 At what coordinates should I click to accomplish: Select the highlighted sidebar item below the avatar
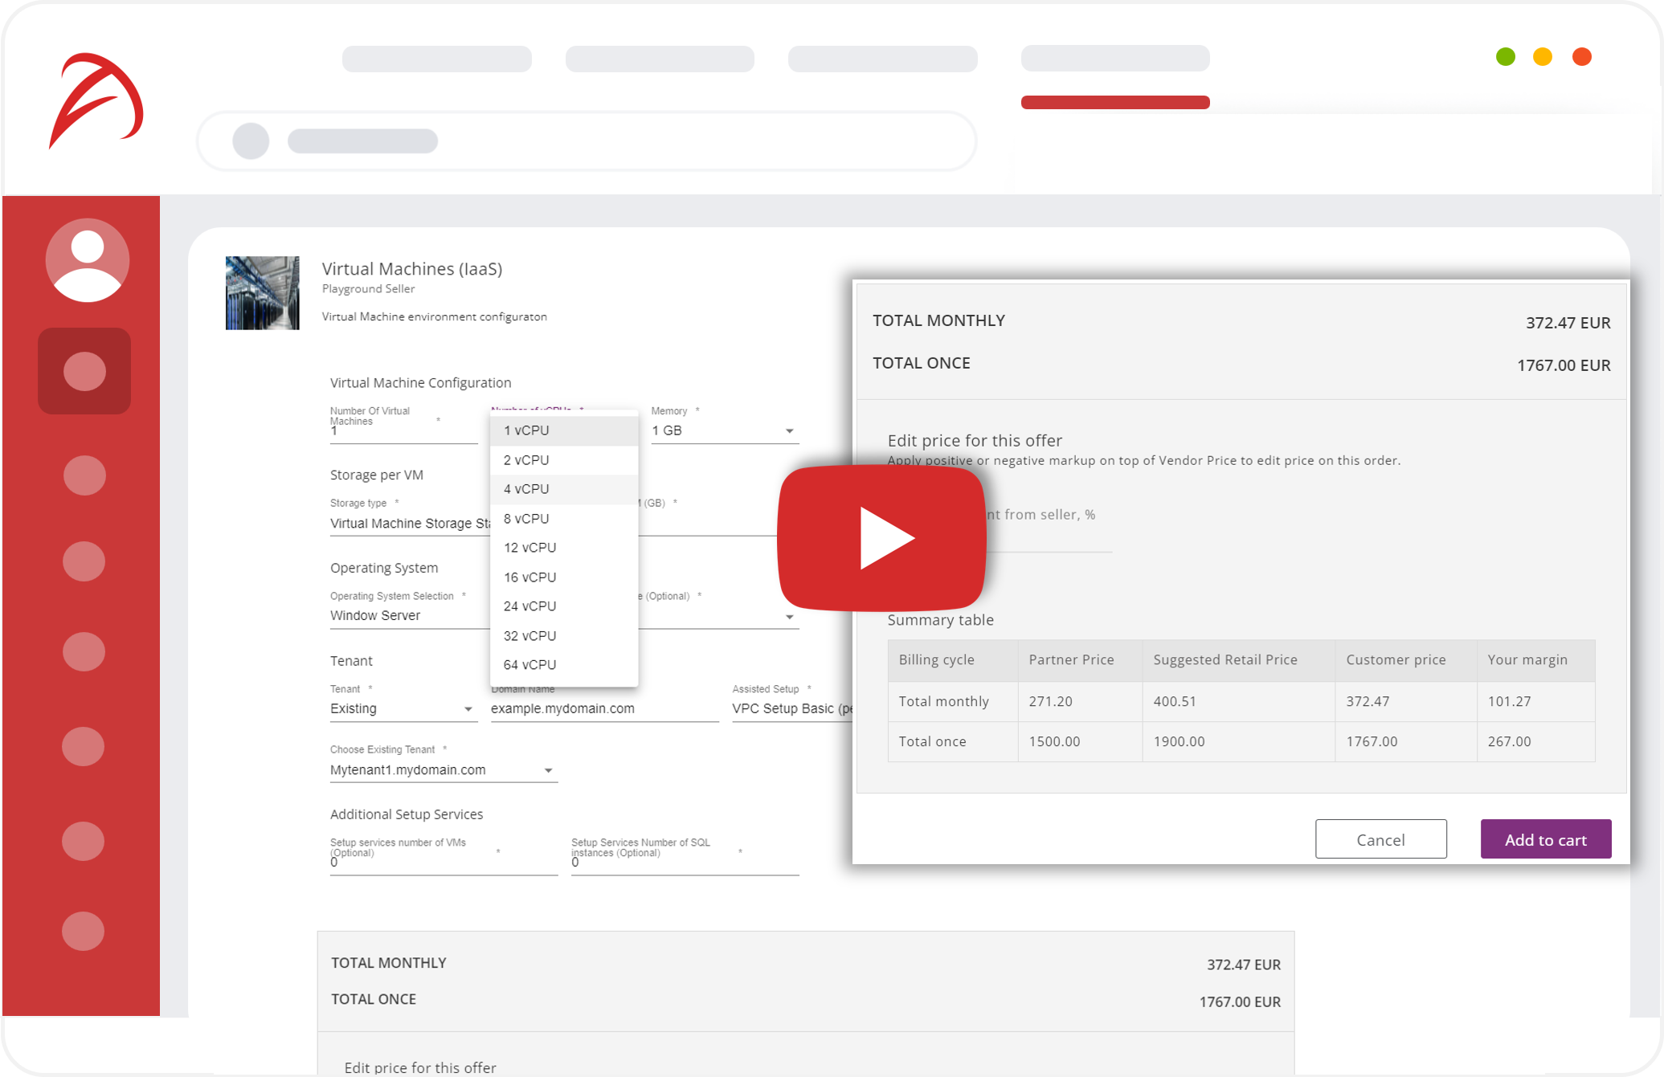[x=84, y=371]
